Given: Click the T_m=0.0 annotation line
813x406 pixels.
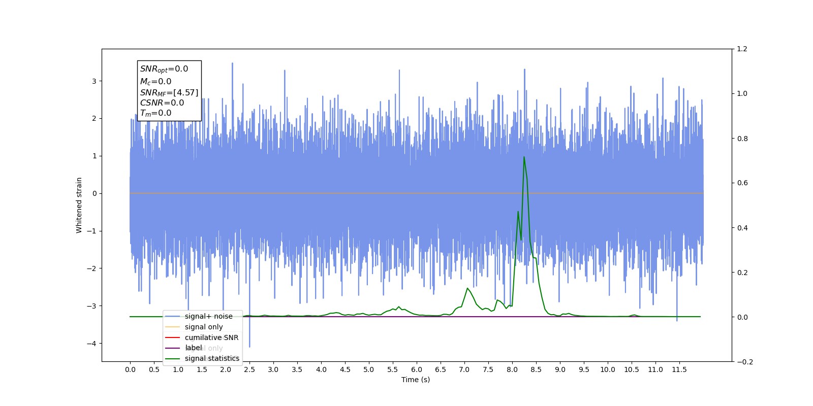Looking at the screenshot, I should [x=155, y=113].
